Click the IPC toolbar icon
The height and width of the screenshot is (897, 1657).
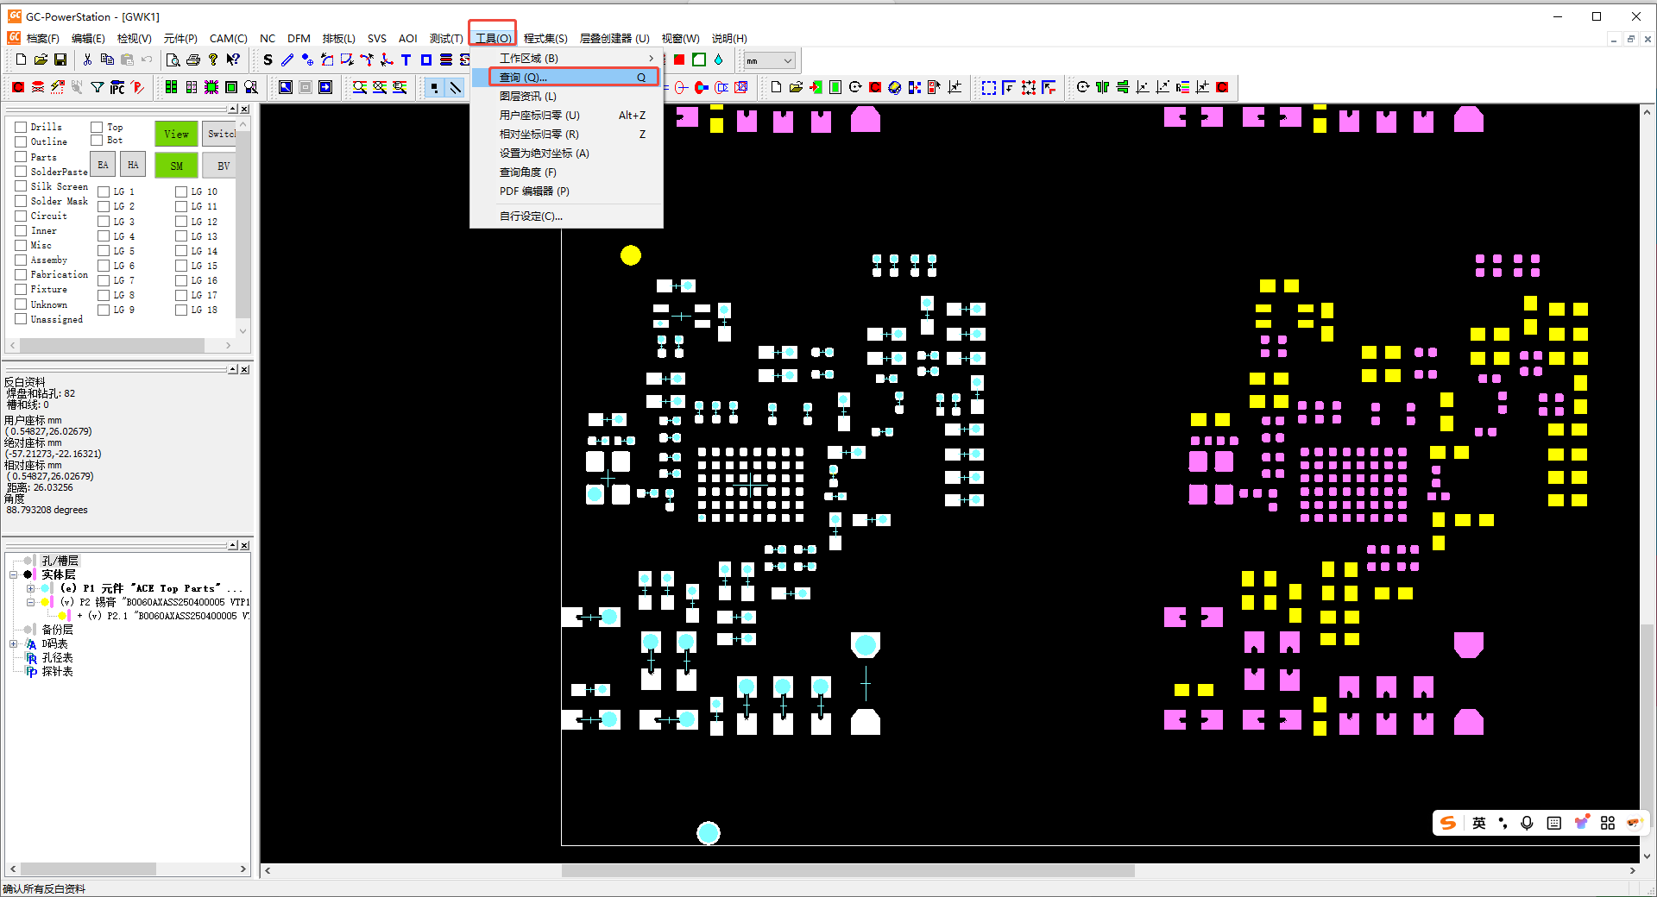tap(117, 87)
